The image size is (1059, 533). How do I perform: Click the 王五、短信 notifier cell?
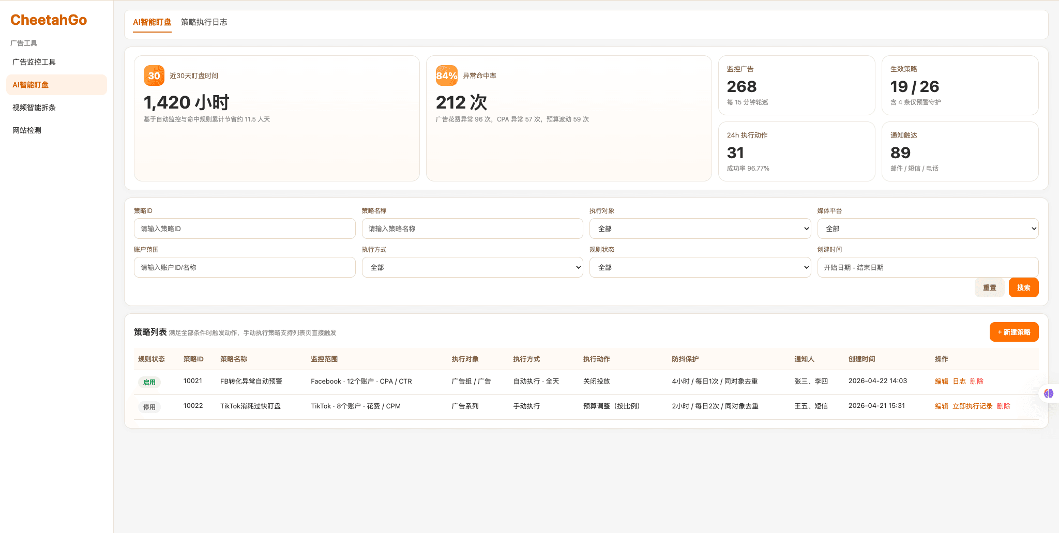811,406
